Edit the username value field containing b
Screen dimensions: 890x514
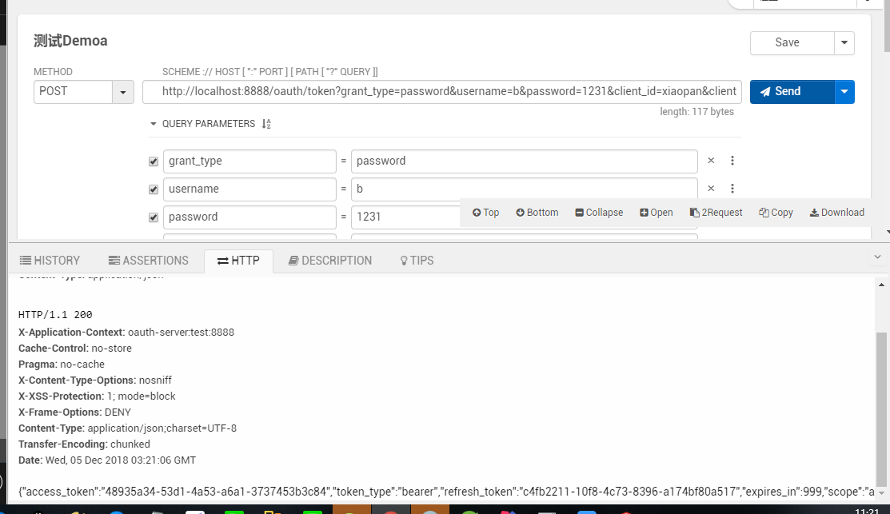pyautogui.click(x=525, y=189)
